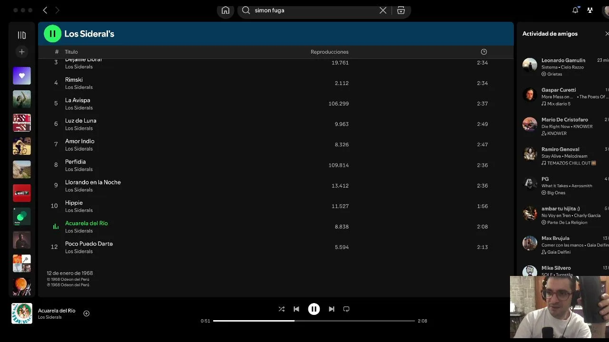The image size is (609, 342).
Task: Open the 'Los Sideral's' album title header
Action: (89, 34)
